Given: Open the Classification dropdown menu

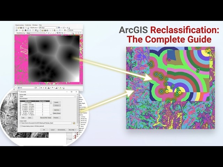Looking at the screenshot, I should (x=34, y=28).
